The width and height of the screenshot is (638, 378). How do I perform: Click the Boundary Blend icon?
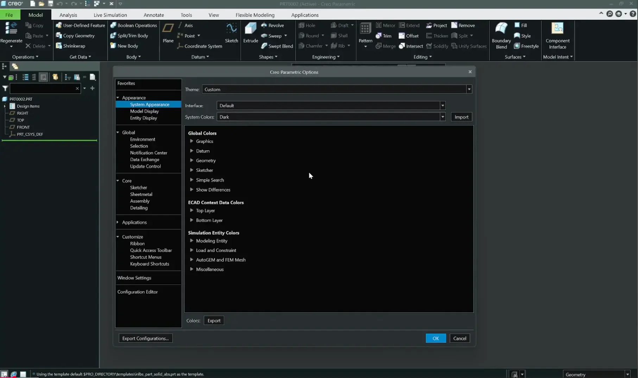coord(501,28)
